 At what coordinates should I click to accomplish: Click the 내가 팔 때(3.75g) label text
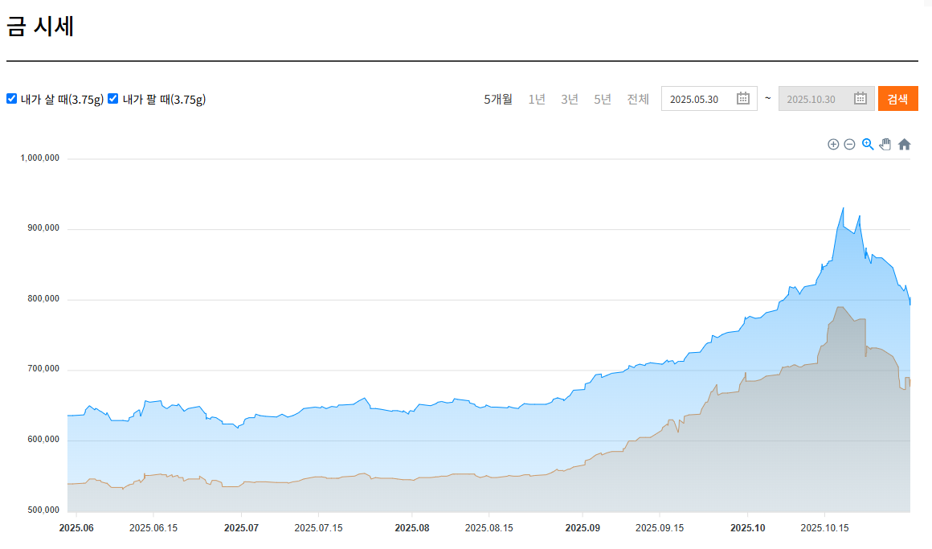164,100
